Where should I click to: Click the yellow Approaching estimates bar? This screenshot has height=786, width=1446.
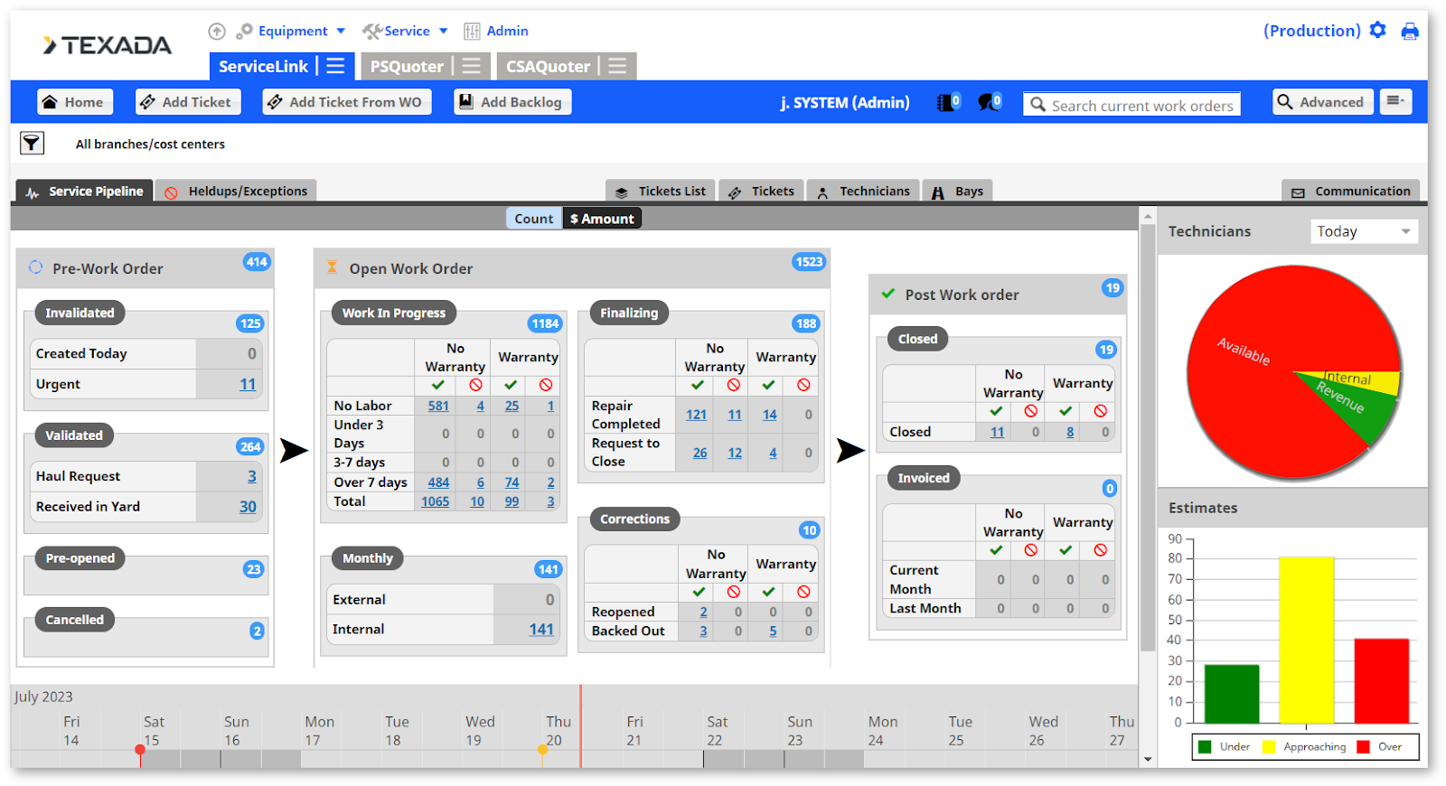tap(1306, 640)
